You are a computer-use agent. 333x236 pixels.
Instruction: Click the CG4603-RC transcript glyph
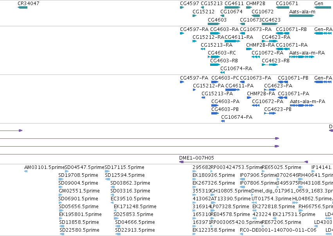point(214,57)
